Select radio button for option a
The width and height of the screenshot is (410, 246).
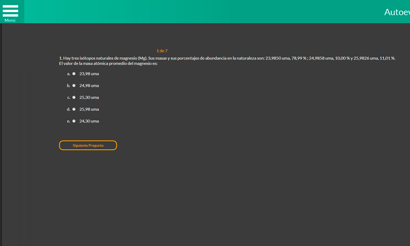tap(74, 74)
